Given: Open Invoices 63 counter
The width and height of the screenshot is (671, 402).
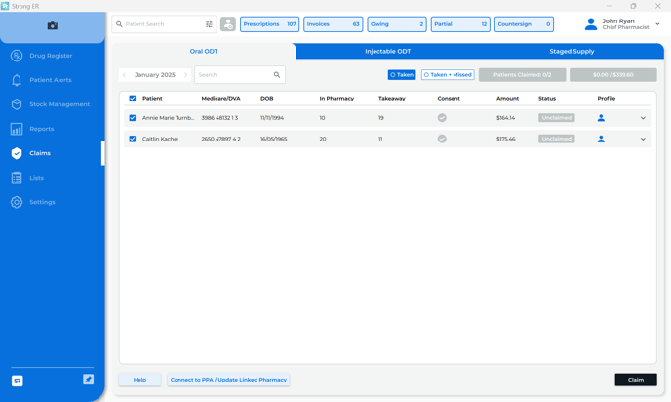Looking at the screenshot, I should tap(333, 24).
